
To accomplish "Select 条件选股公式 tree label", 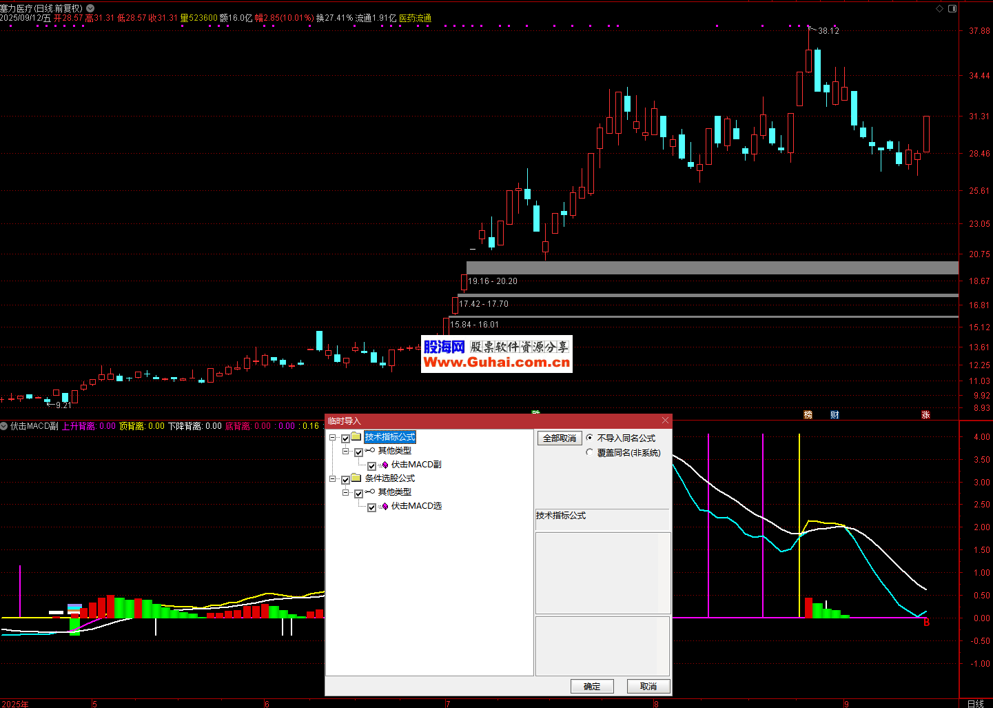I will pos(390,478).
